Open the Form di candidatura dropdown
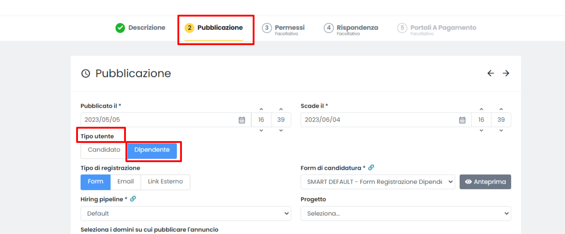This screenshot has height=234, width=565. click(378, 182)
